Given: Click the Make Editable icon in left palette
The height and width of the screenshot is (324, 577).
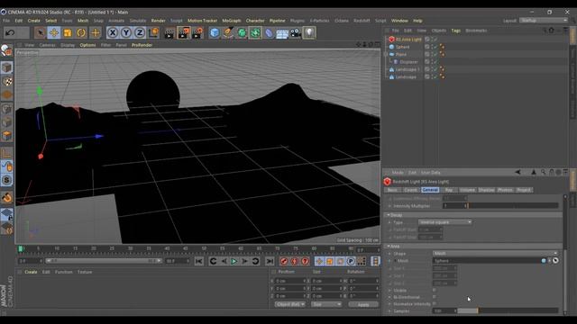Looking at the screenshot, I should coord(6,50).
